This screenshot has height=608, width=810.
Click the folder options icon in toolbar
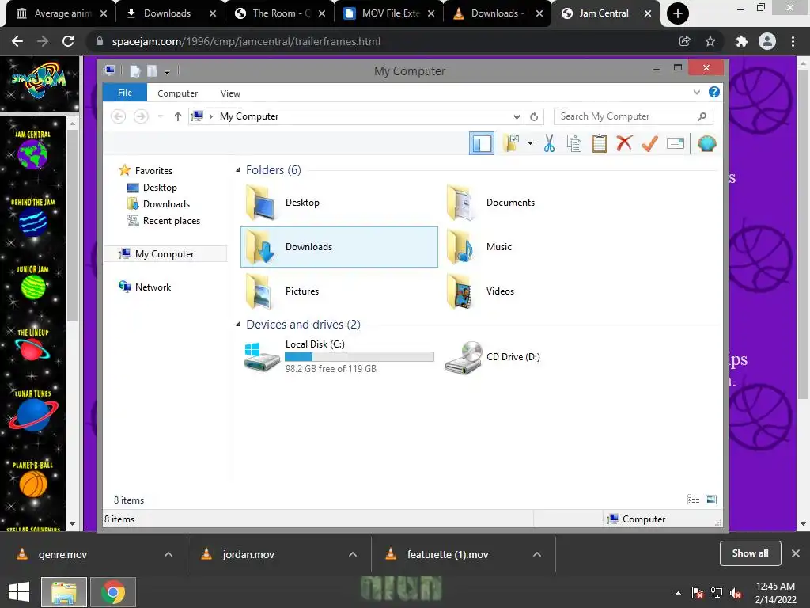[512, 143]
